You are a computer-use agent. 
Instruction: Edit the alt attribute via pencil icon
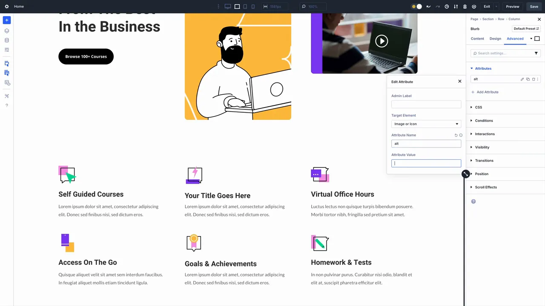click(x=522, y=79)
